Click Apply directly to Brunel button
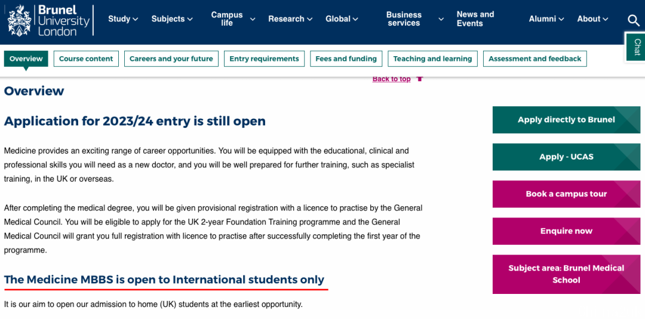 (566, 120)
